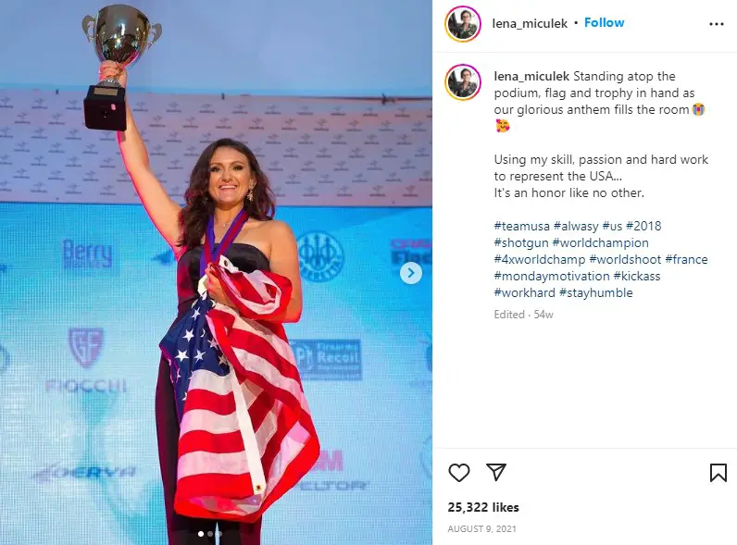This screenshot has width=737, height=545.
Task: Open the #4xworldchamp hashtag
Action: [x=540, y=259]
